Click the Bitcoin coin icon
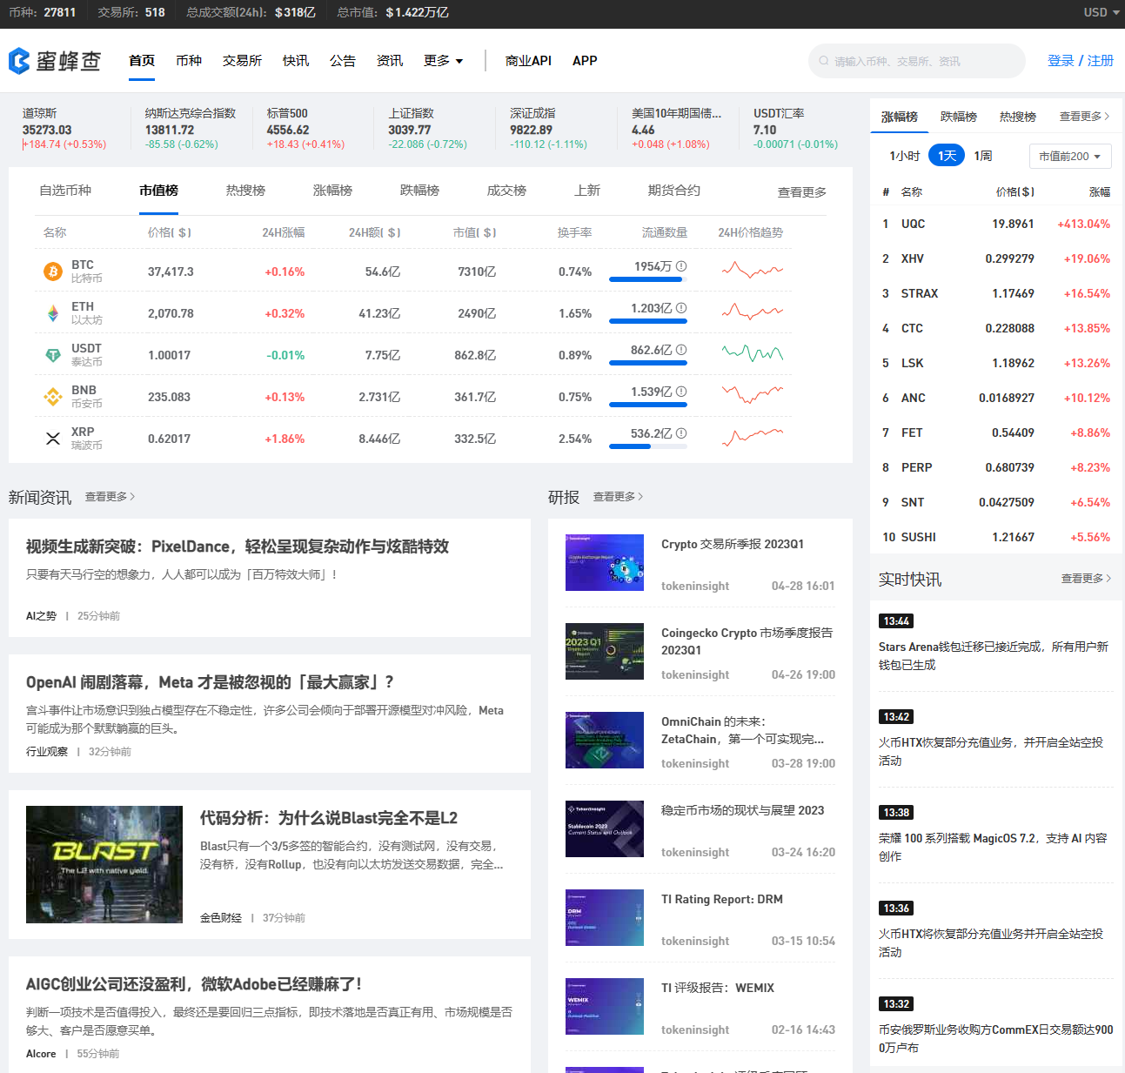This screenshot has width=1125, height=1073. click(x=53, y=272)
